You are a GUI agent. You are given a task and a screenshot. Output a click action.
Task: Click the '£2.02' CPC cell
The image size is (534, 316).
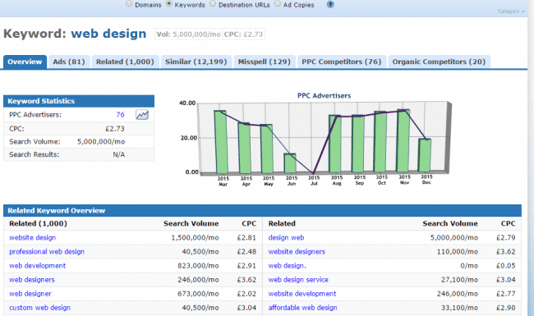coord(246,294)
